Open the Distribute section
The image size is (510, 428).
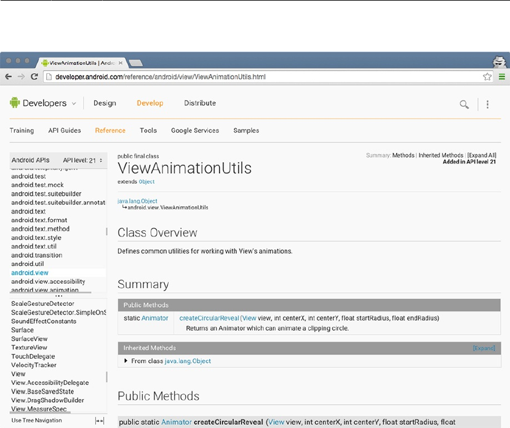200,103
